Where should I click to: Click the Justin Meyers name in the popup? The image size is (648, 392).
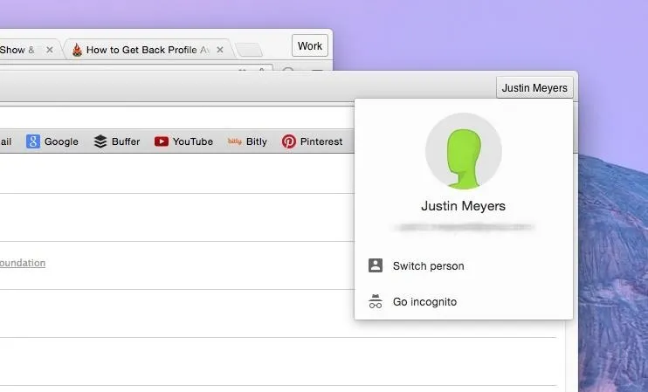pyautogui.click(x=463, y=206)
